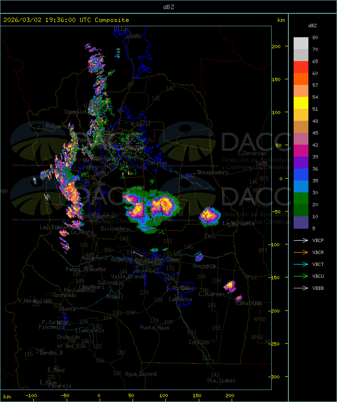Click the Nihuil place label
This screenshot has width=337, height=402.
(114, 296)
